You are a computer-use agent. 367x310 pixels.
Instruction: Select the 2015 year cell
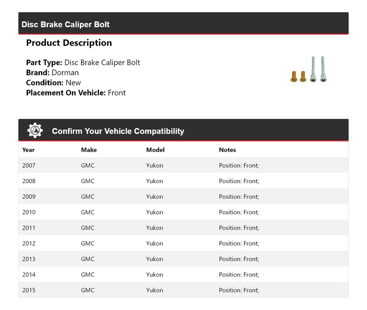[x=29, y=290]
